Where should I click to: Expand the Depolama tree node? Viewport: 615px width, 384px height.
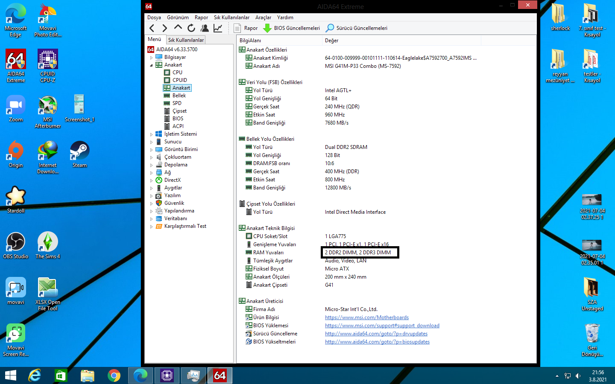(x=151, y=165)
